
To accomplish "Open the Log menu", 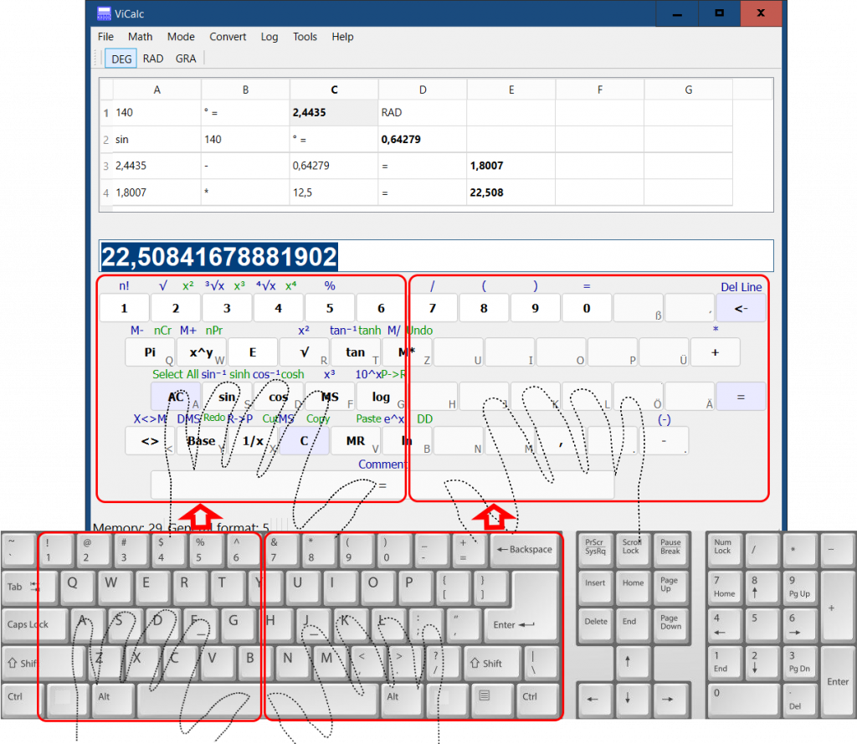I will click(x=269, y=37).
